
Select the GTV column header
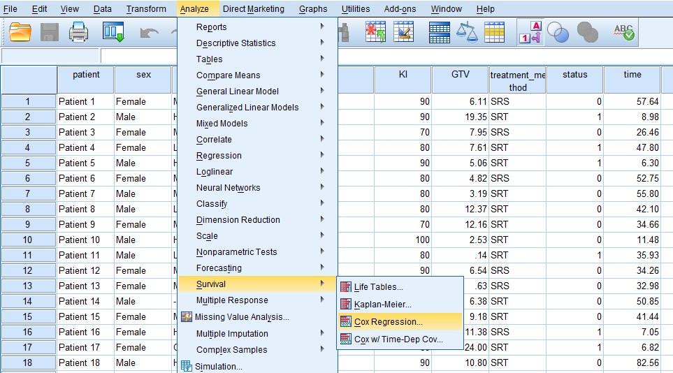[460, 80]
